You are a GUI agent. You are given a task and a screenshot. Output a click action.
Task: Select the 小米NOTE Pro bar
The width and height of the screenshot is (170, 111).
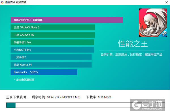[x=52, y=50]
